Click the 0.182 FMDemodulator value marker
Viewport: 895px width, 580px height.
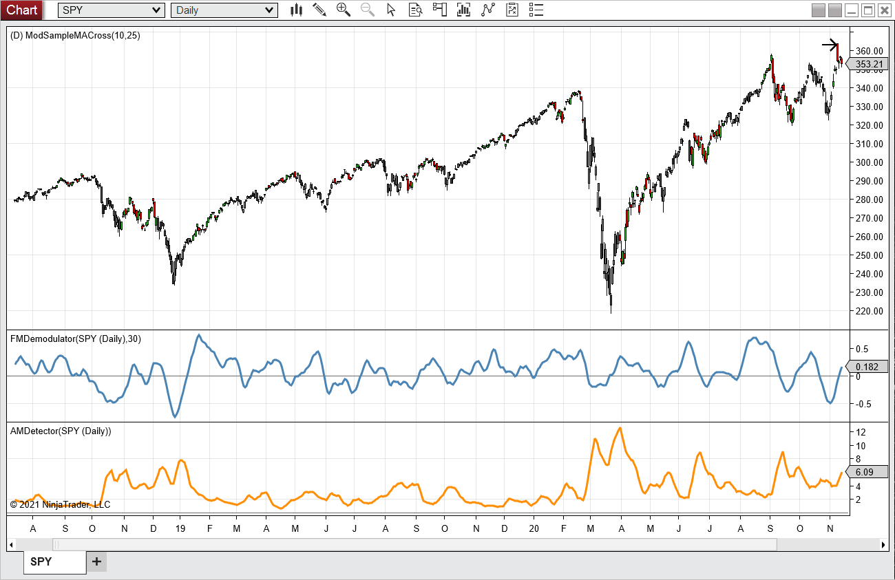pos(867,367)
